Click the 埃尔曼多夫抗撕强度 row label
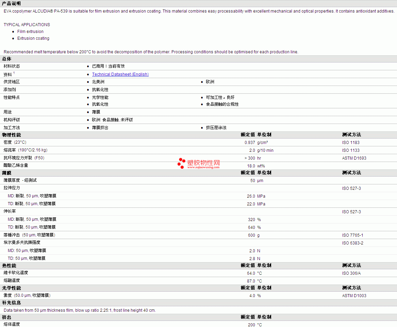The image size is (397, 327). (x=22, y=242)
